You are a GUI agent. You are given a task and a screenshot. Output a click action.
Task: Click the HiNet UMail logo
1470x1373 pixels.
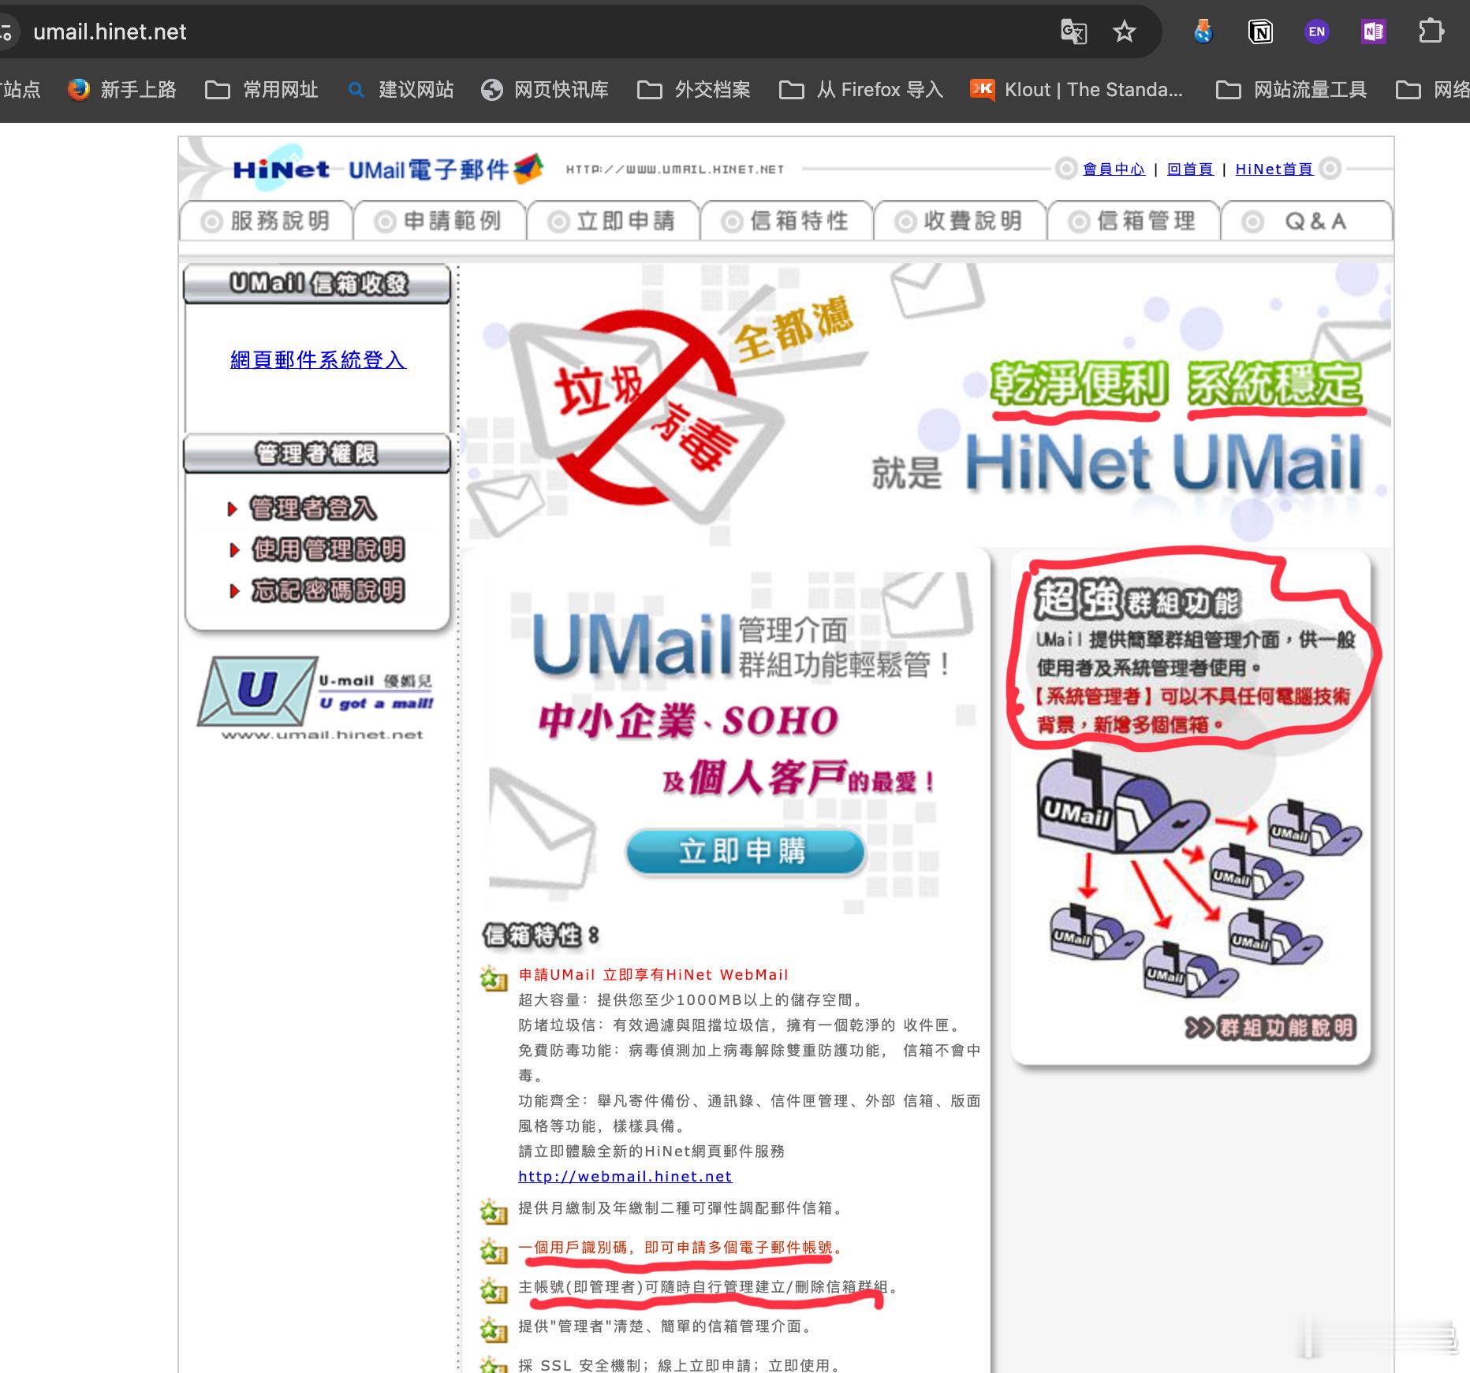386,169
